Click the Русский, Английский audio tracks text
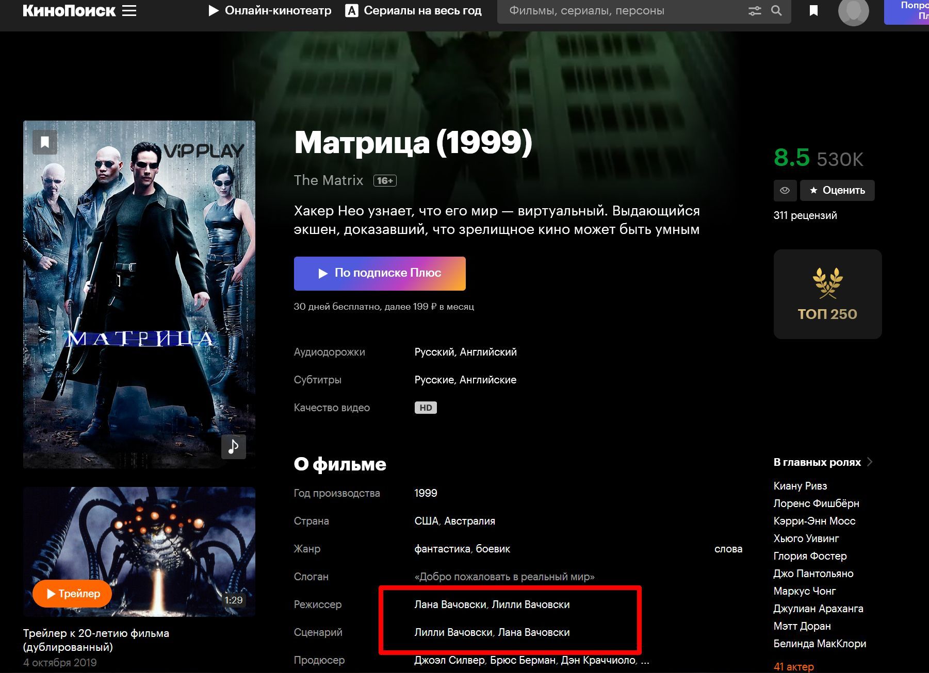This screenshot has width=929, height=673. click(x=465, y=352)
